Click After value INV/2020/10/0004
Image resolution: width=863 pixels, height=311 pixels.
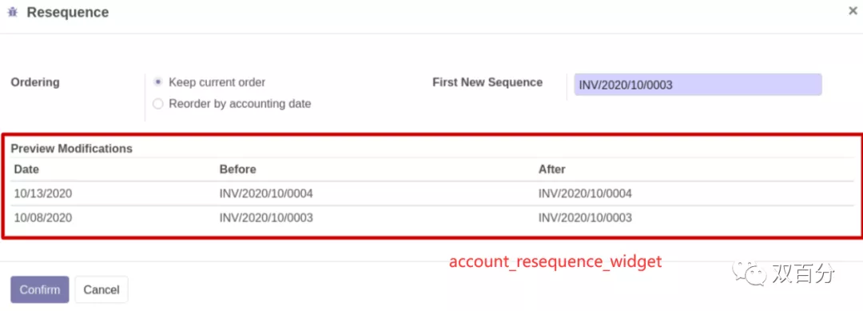(585, 193)
